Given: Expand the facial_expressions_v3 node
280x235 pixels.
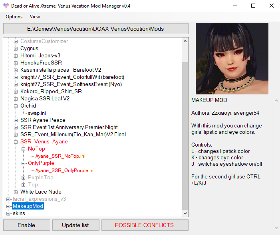Looking at the screenshot, I should point(8,199).
